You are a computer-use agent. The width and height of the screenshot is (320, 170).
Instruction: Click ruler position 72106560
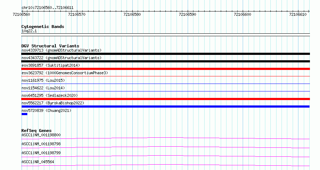21,14
